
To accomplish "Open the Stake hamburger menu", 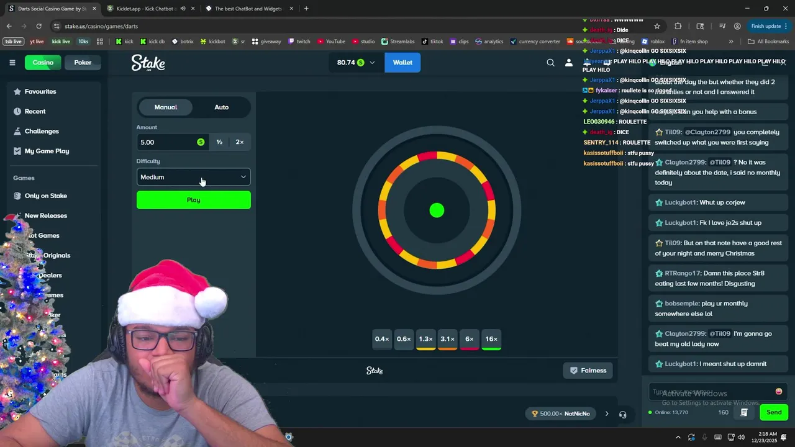I will click(x=12, y=63).
